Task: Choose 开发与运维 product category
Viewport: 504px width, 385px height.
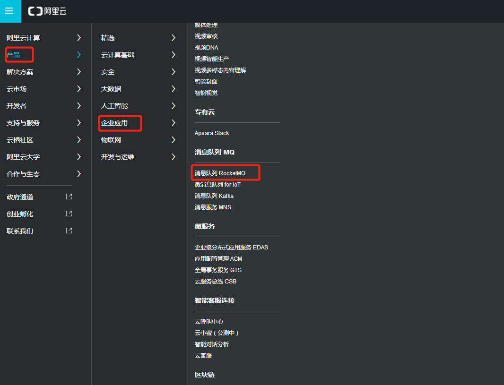Action: click(x=118, y=157)
